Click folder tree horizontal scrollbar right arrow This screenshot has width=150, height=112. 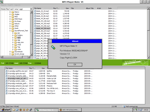(x=29, y=57)
